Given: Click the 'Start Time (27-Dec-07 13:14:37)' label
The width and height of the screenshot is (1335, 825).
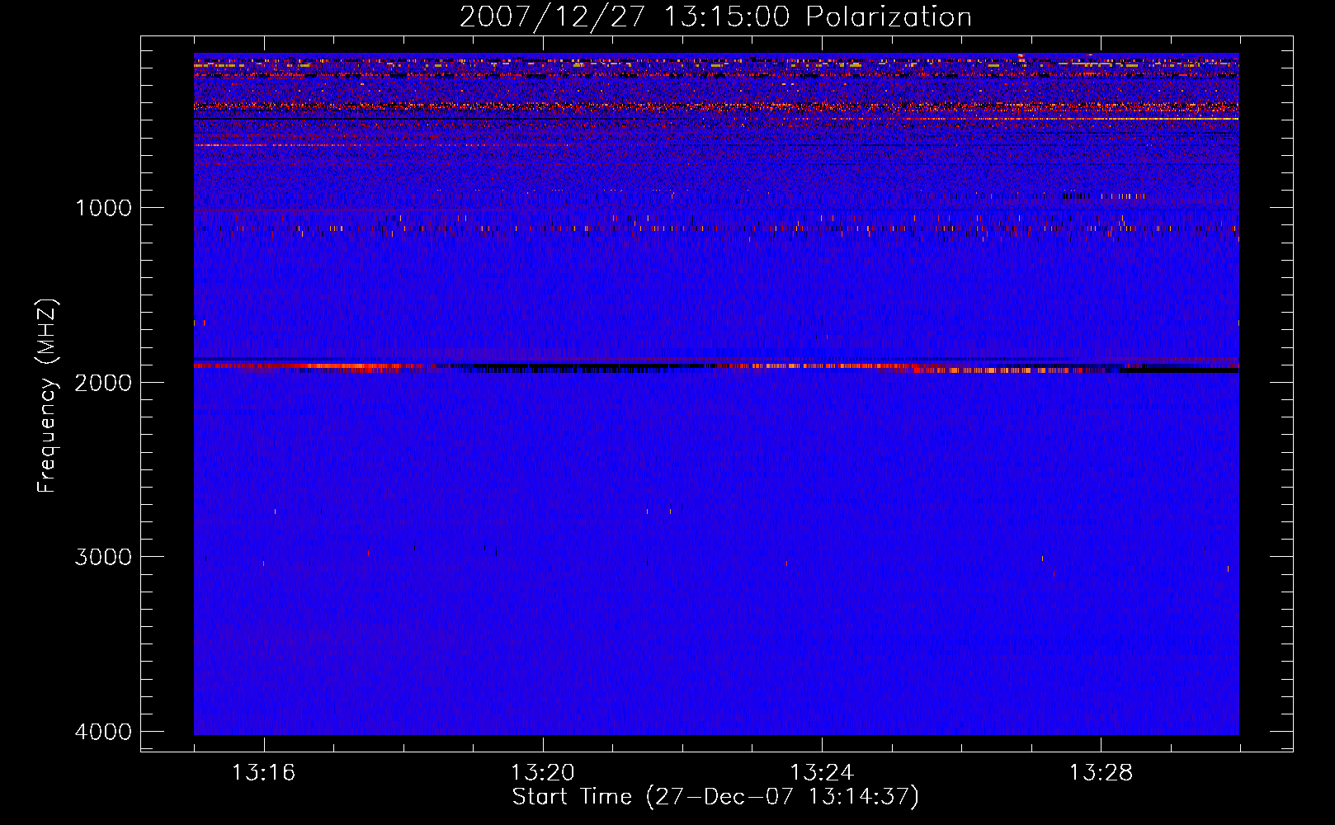Looking at the screenshot, I should [x=715, y=797].
